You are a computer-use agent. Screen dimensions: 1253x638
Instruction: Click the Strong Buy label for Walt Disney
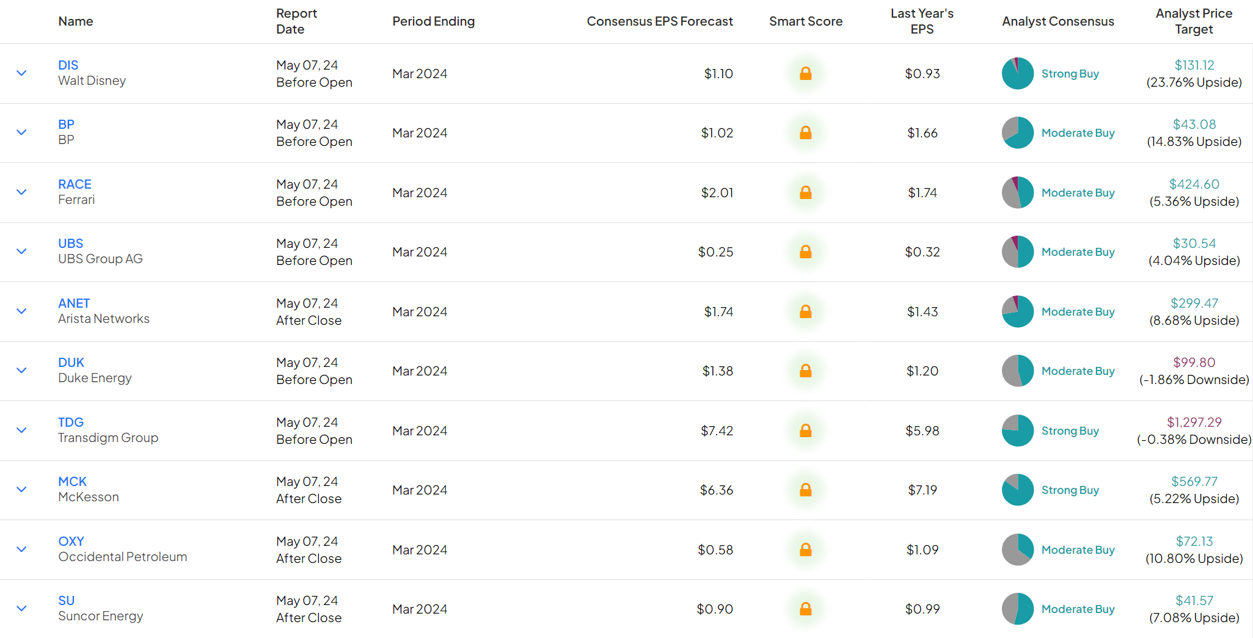point(1070,74)
